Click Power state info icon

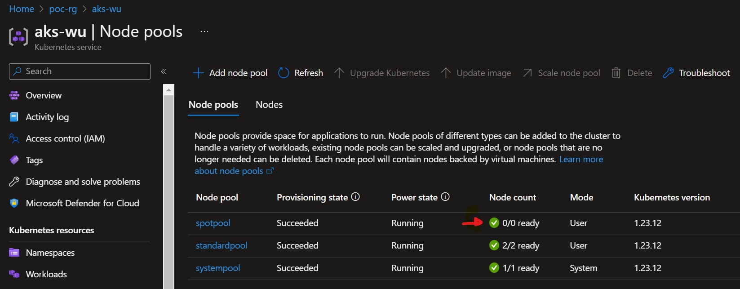point(445,197)
